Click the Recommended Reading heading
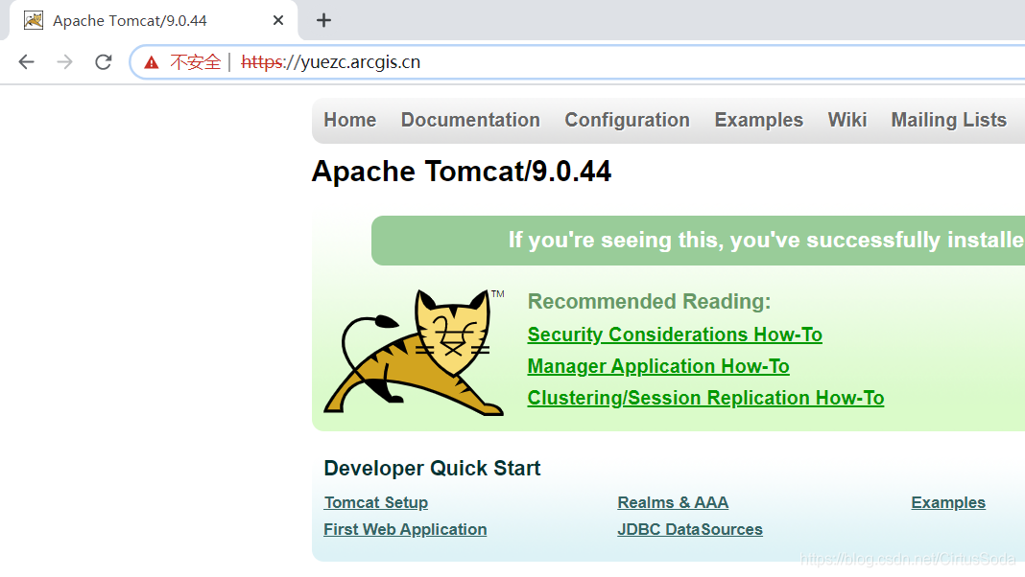This screenshot has width=1025, height=577. (649, 302)
